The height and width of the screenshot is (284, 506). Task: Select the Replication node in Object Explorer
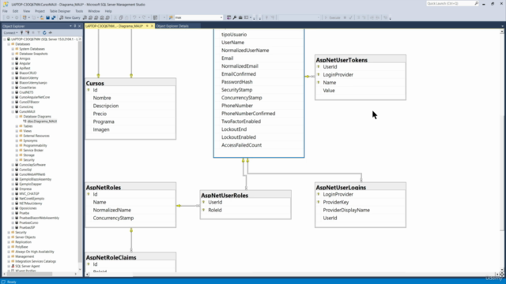click(x=23, y=242)
